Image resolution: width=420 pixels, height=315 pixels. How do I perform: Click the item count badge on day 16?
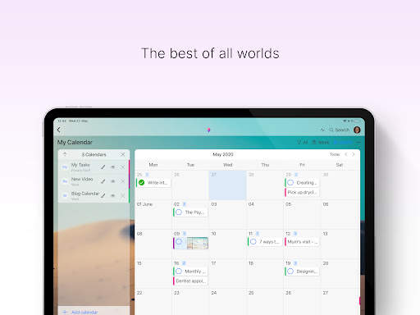point(184,263)
